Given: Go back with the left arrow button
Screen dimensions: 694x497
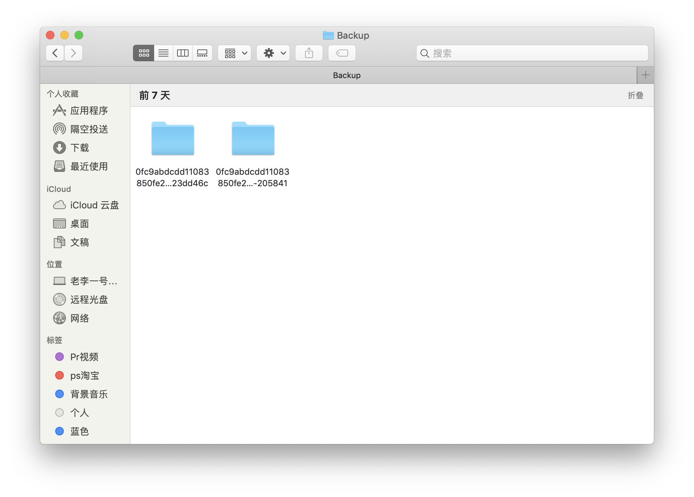Looking at the screenshot, I should pyautogui.click(x=55, y=53).
